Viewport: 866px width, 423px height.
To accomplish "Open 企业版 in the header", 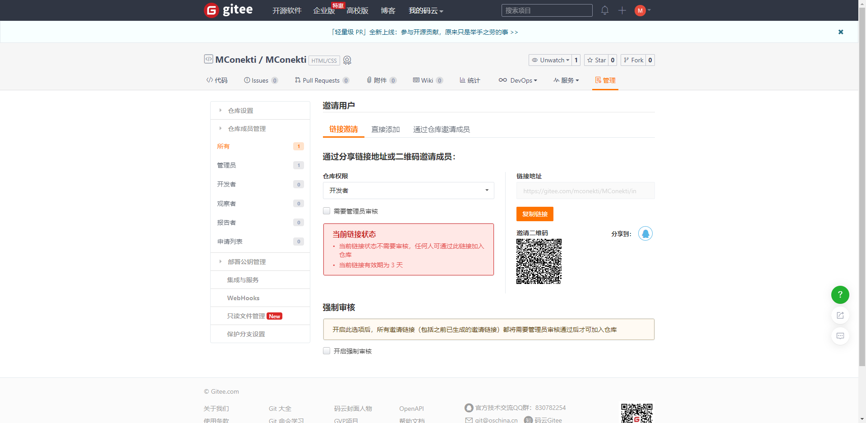I will [x=324, y=11].
